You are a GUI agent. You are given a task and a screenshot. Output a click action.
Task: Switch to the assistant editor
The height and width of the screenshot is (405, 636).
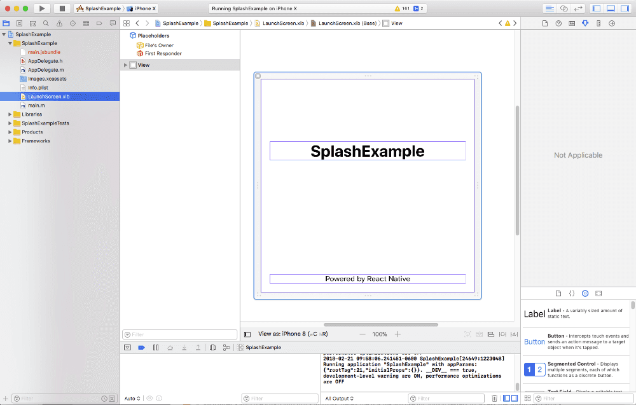click(x=563, y=8)
